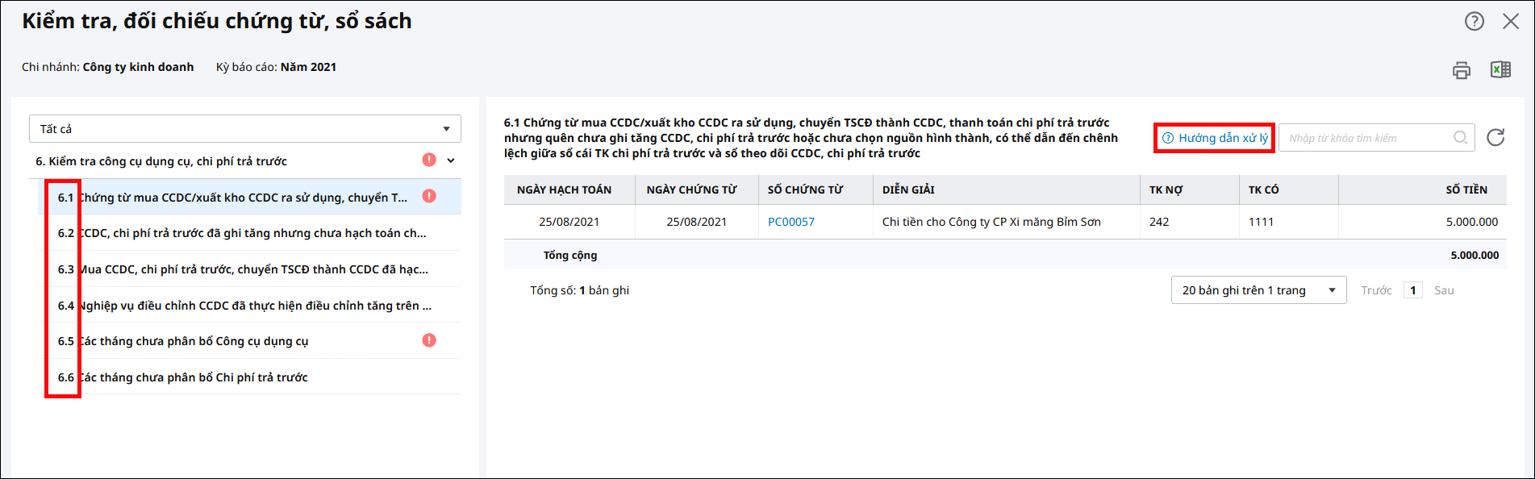Select item 6.6 Chi phí trả trước
The width and height of the screenshot is (1535, 479).
pos(194,377)
